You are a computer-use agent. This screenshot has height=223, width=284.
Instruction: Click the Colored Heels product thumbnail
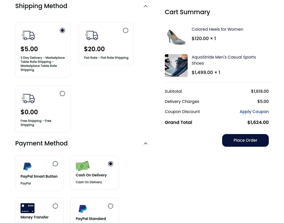click(x=176, y=36)
